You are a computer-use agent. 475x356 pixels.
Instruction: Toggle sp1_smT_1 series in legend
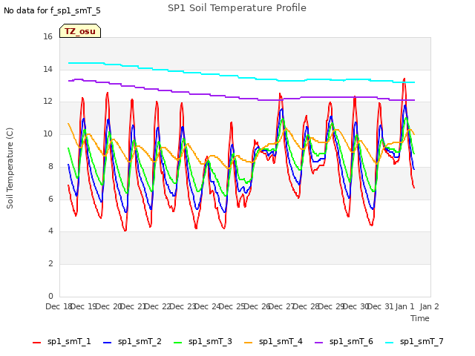tap(62, 342)
